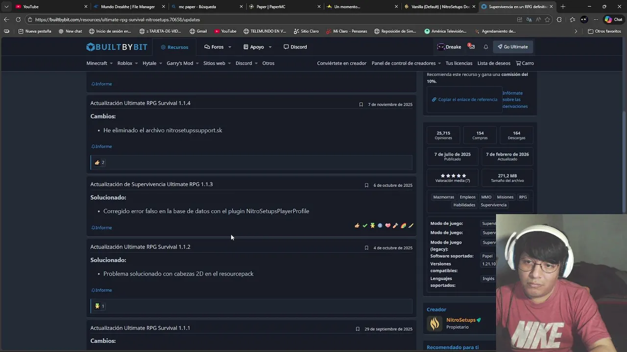Screen dimensions: 627x352
Task: Bookmark the 1.1.2 update from 4 de octubre
Action: pyautogui.click(x=366, y=248)
